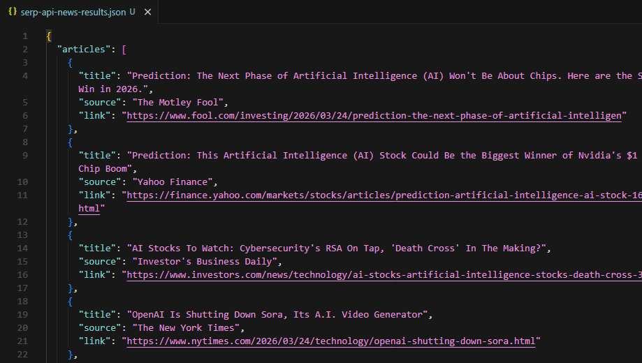
Task: Click line number 14 in gutter
Action: (22, 249)
